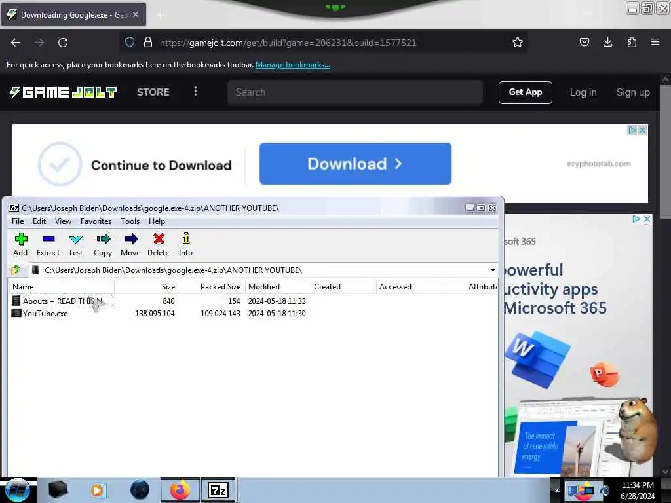Delete selected item with Delete tool
The image size is (671, 503).
[159, 245]
